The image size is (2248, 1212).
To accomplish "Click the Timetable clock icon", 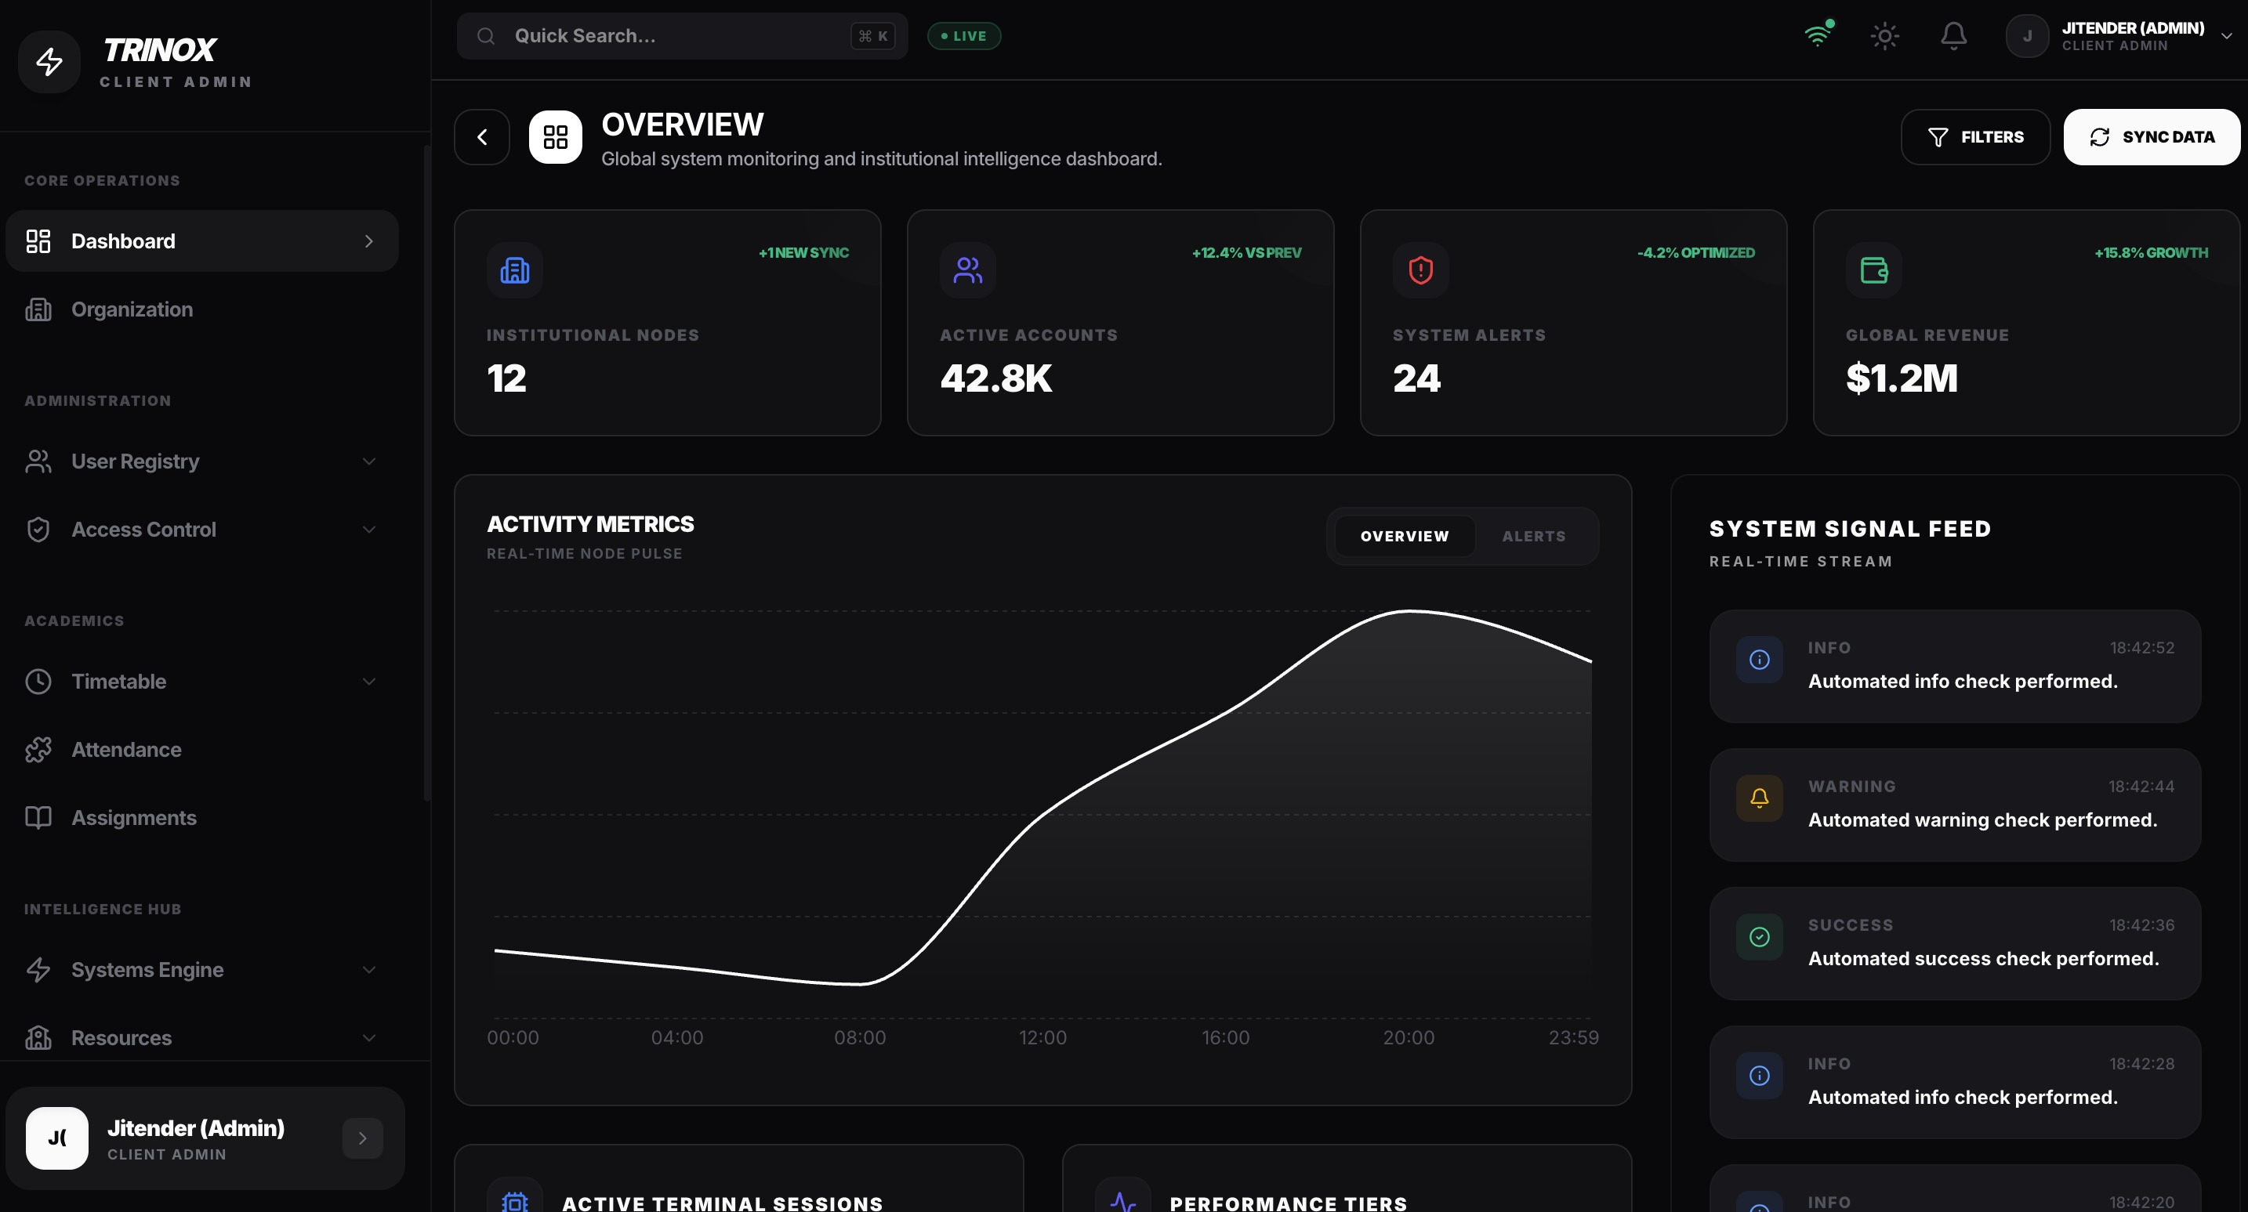I will (x=38, y=681).
